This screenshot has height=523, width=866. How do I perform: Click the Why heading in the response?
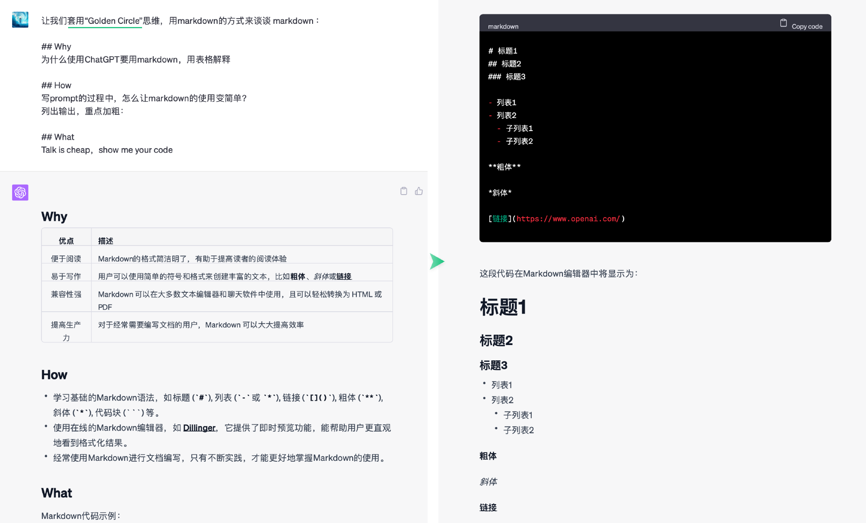54,217
